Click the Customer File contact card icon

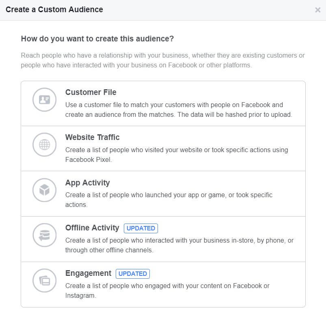44,99
